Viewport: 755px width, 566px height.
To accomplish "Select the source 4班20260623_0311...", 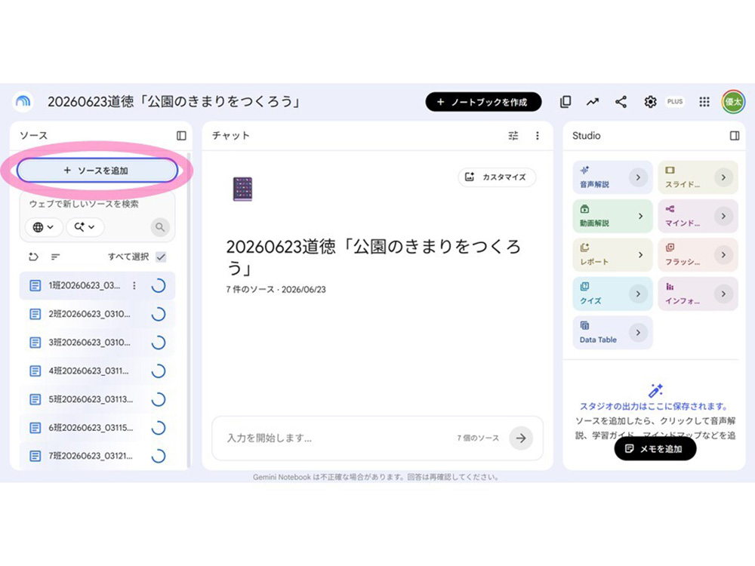I will coord(97,371).
